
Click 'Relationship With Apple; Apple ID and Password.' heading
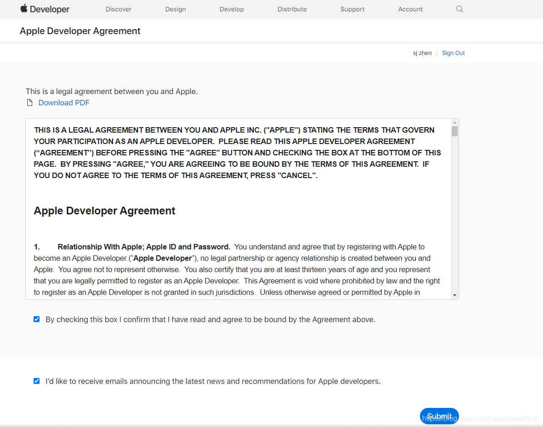(x=144, y=247)
